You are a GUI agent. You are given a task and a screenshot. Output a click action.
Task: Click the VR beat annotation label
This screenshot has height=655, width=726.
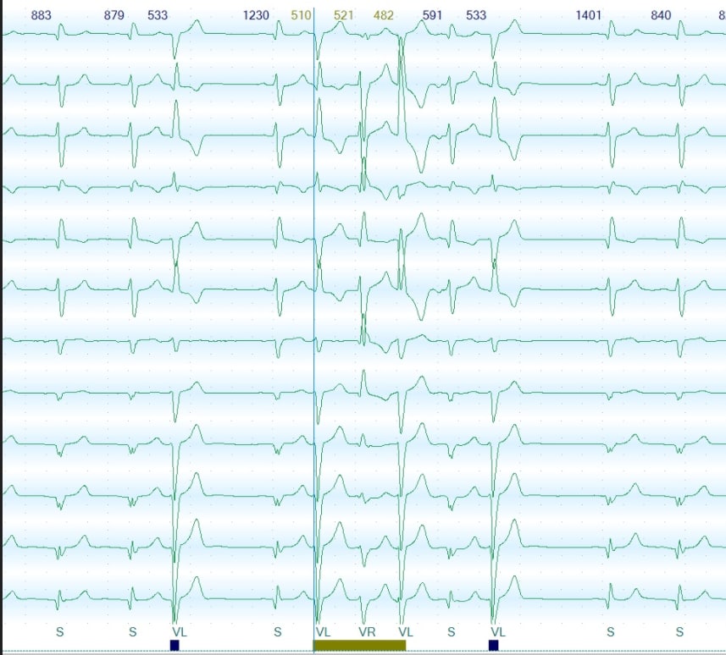point(367,632)
